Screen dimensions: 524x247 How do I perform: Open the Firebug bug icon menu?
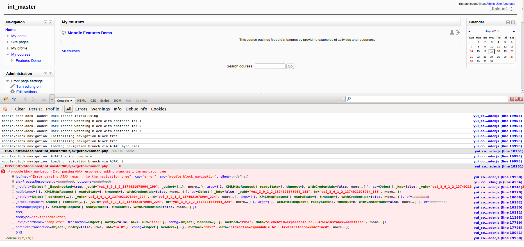click(6, 99)
